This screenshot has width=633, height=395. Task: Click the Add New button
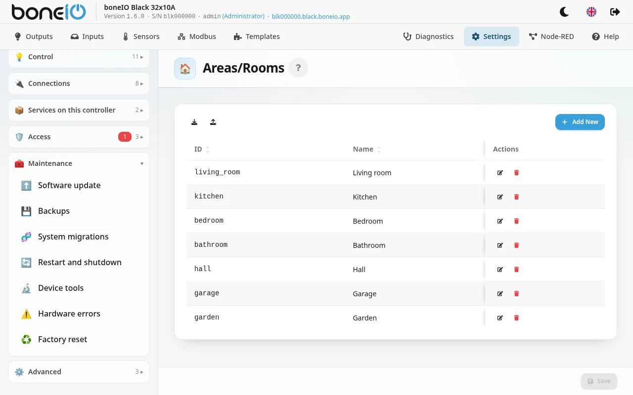580,122
